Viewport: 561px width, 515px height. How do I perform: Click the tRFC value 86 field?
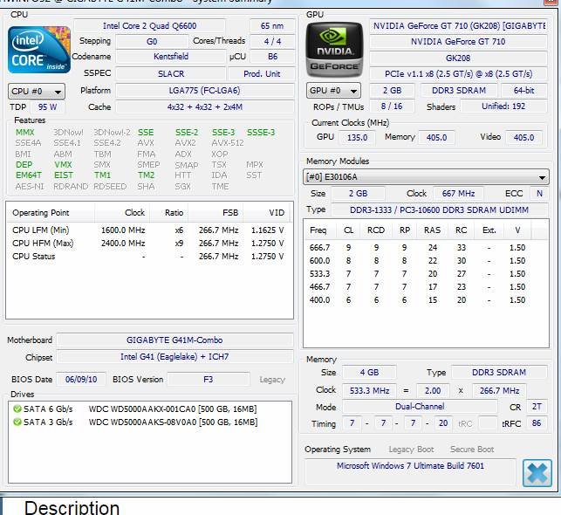click(x=537, y=423)
